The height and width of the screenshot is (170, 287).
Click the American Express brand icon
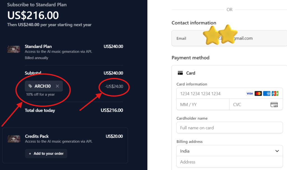(267, 93)
